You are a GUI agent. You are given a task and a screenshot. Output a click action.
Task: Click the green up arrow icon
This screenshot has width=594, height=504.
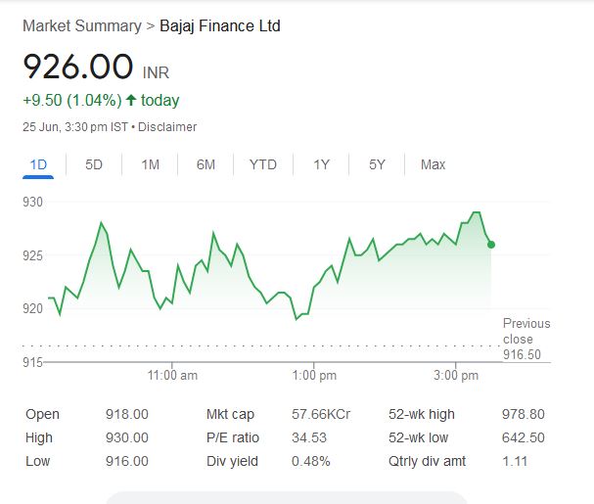tap(131, 100)
